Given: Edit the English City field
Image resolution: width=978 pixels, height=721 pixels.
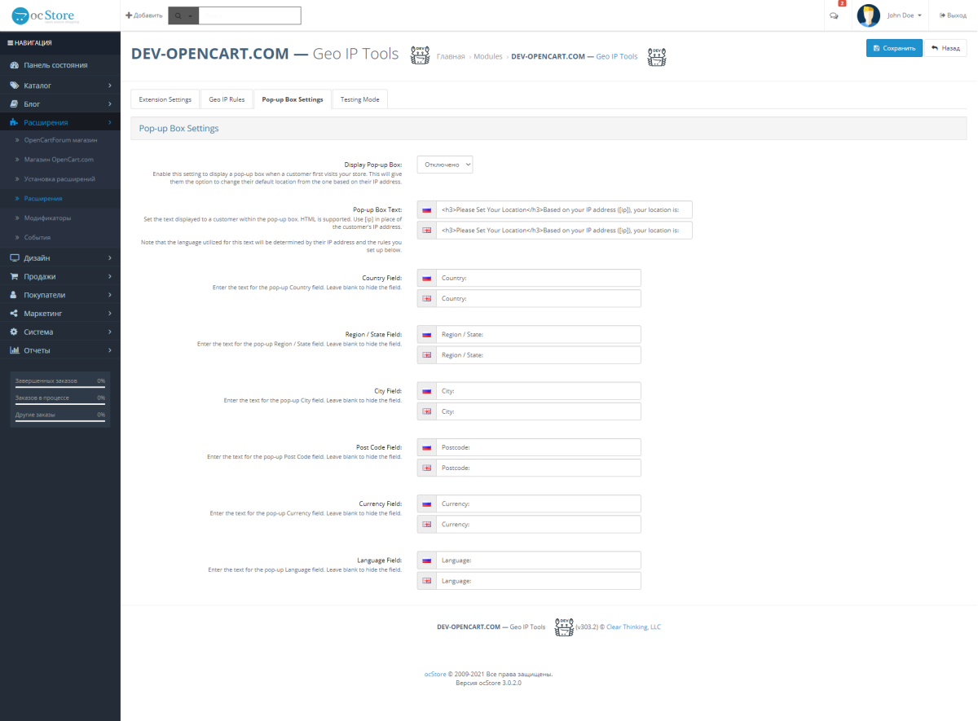Looking at the screenshot, I should click(539, 411).
